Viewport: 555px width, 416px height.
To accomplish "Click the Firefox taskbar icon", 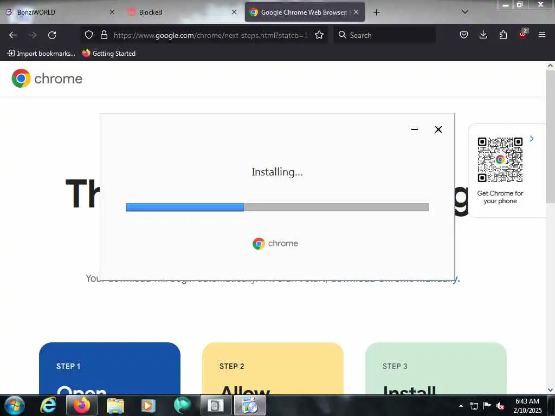I will (81, 405).
